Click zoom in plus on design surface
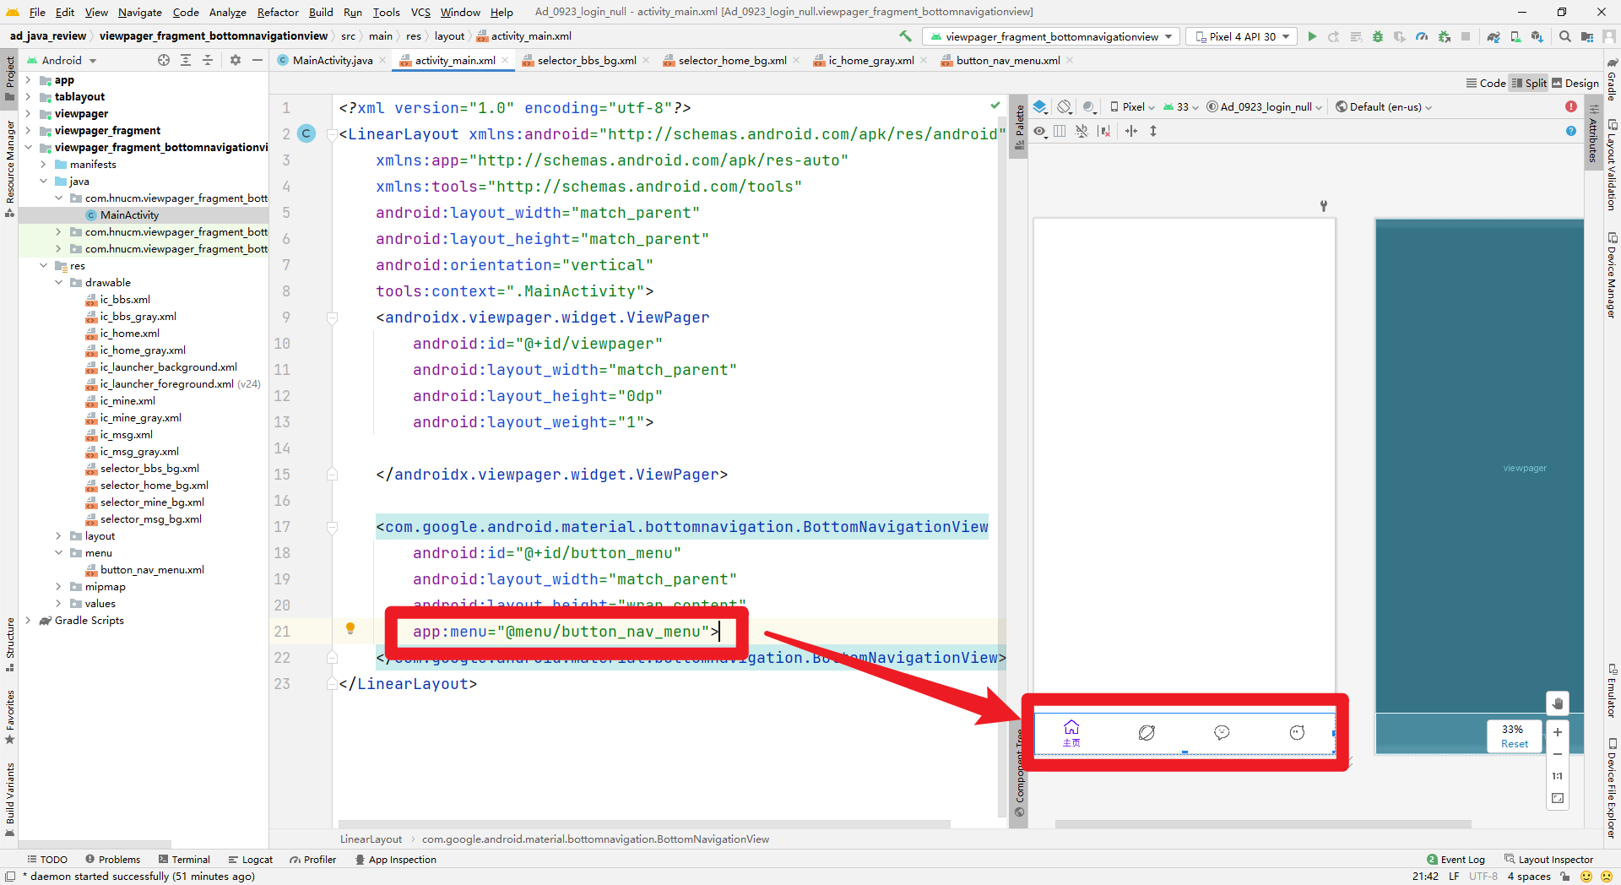 [x=1558, y=732]
